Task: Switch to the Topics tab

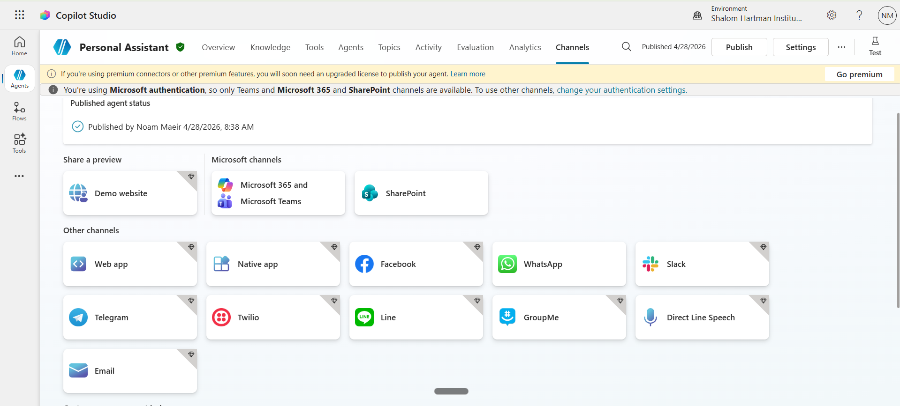Action: click(x=389, y=47)
